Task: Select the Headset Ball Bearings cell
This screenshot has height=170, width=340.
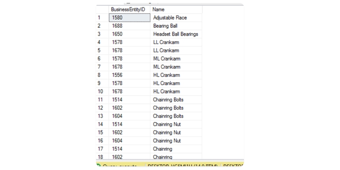Action: click(x=176, y=34)
